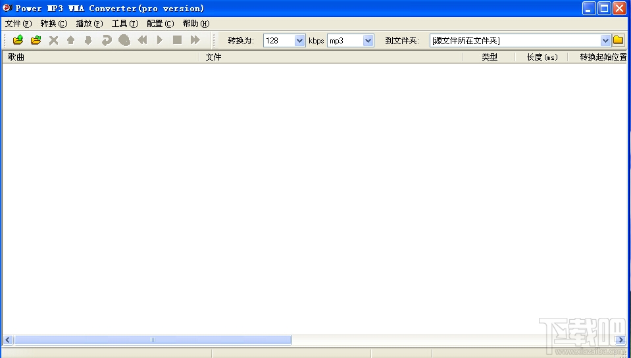Click the 类型 column header
The image size is (631, 358).
[489, 57]
